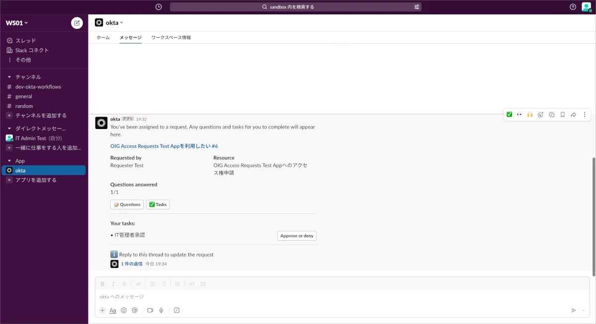Switch to ホーム tab
596x324 pixels.
click(103, 38)
